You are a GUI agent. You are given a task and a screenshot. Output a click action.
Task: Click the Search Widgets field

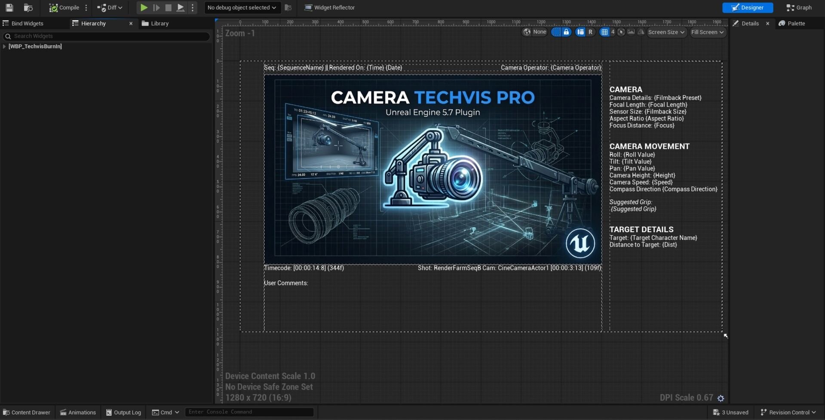click(107, 36)
